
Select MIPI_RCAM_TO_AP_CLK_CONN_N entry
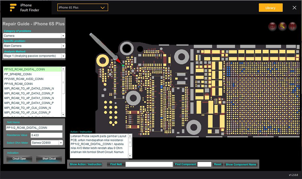tap(32, 108)
